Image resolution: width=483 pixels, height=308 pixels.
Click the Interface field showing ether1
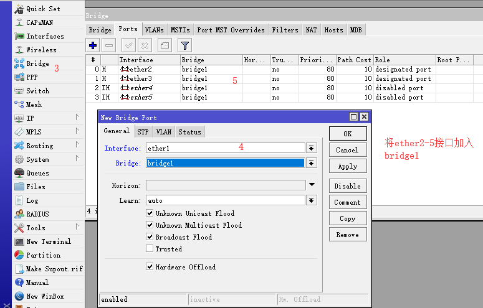226,148
